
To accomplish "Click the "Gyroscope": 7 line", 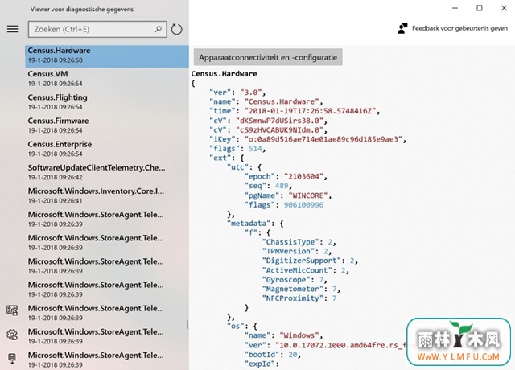I will tap(295, 280).
